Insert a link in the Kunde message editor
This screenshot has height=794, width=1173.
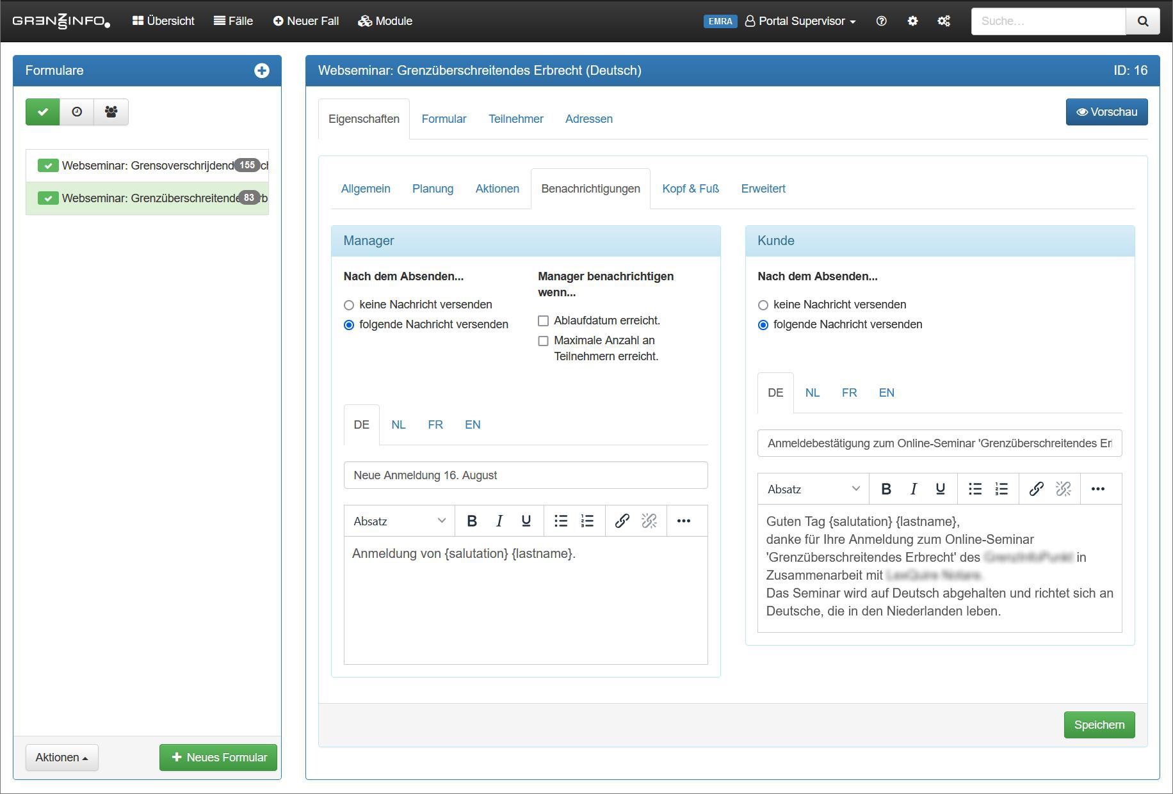click(1036, 489)
